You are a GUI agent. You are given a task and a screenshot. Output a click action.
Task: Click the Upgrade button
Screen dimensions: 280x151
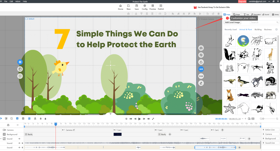point(242,1)
